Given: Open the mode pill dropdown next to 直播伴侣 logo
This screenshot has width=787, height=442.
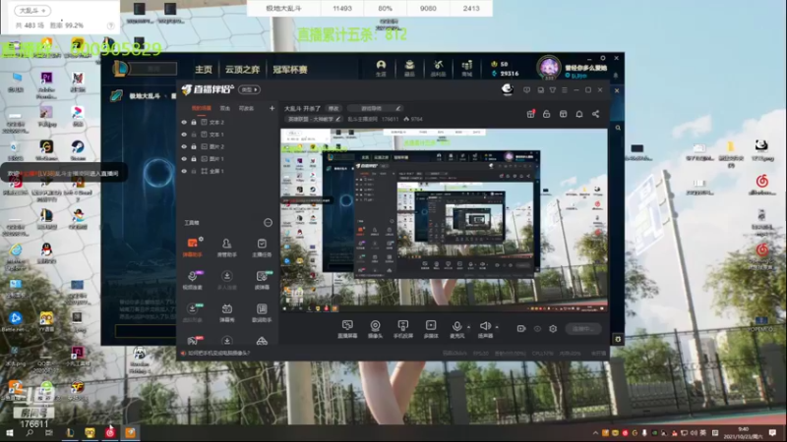Looking at the screenshot, I should pyautogui.click(x=250, y=89).
